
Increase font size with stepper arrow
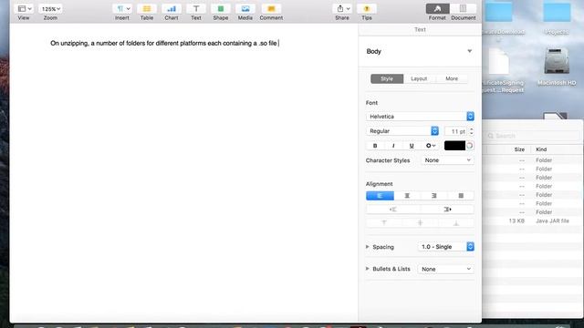click(472, 128)
